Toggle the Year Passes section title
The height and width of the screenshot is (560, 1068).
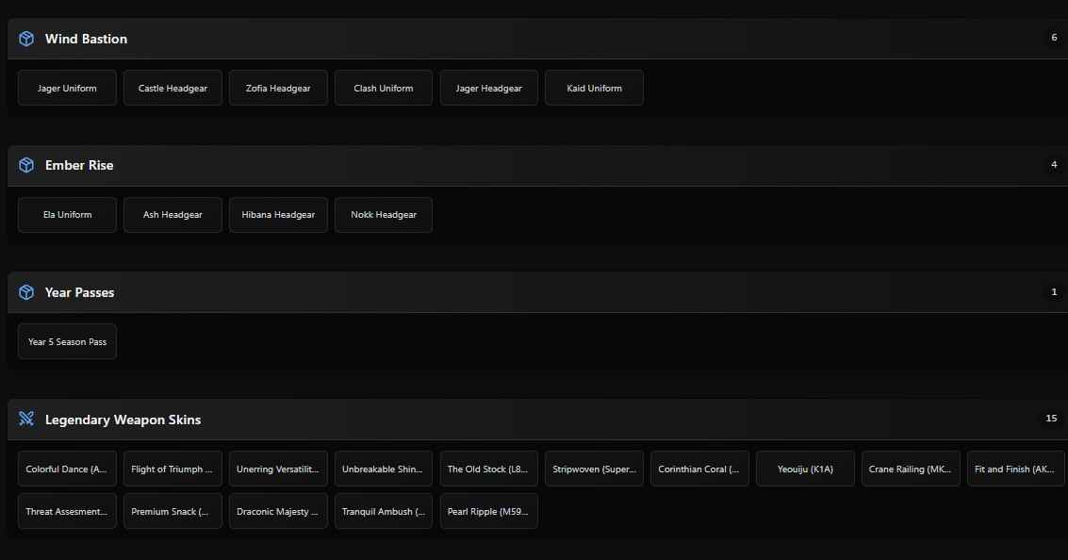coord(79,292)
